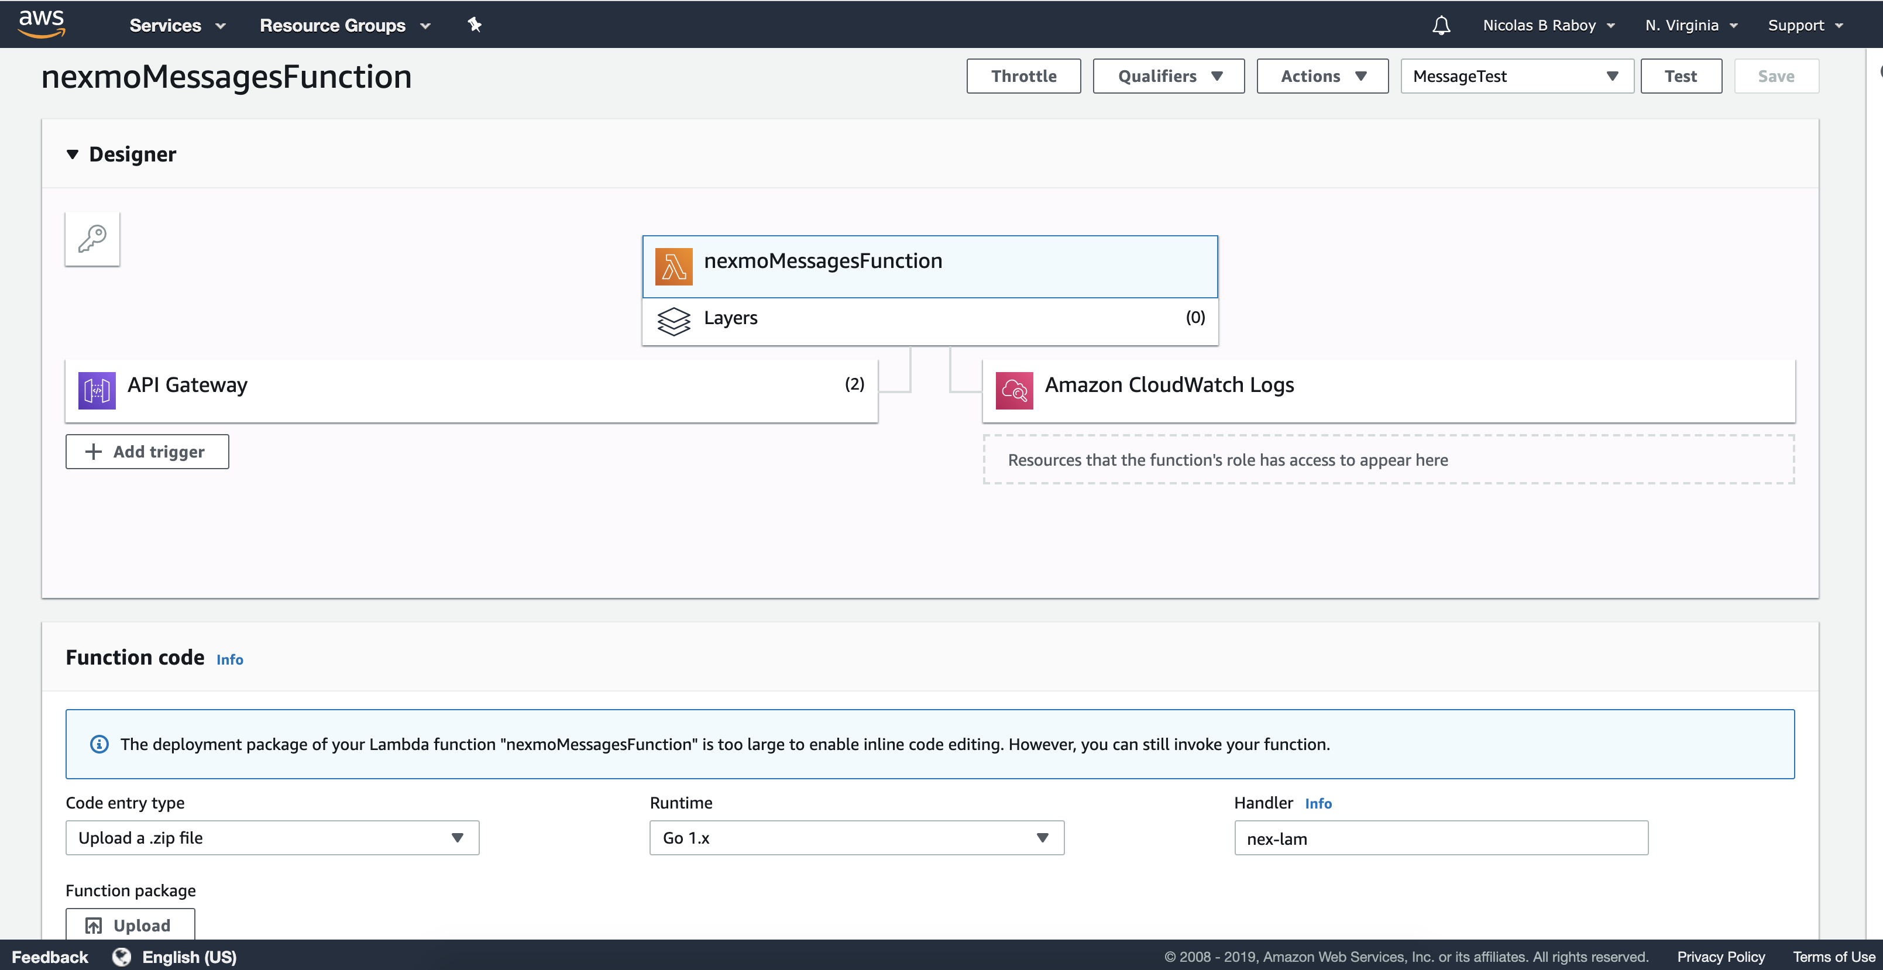Click the API Gateway icon

97,390
